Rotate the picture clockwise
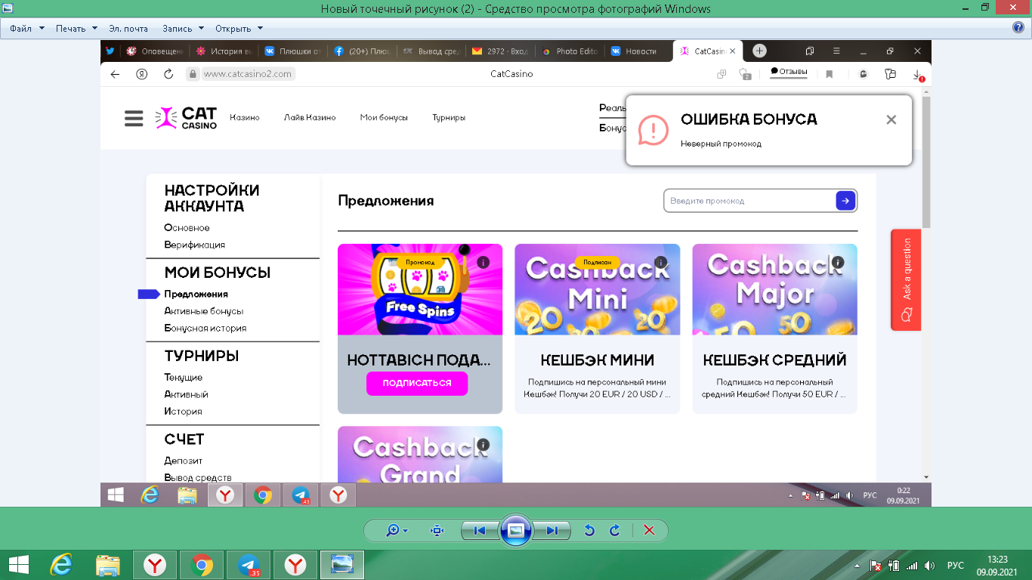The image size is (1032, 580). pos(615,530)
